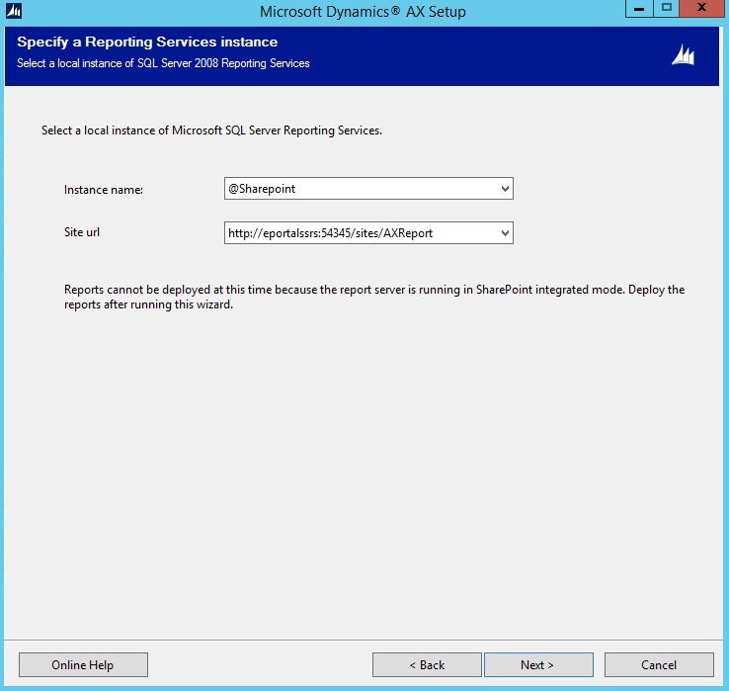Click the 'Instance name:' label
Viewport: 729px width, 691px height.
click(104, 190)
